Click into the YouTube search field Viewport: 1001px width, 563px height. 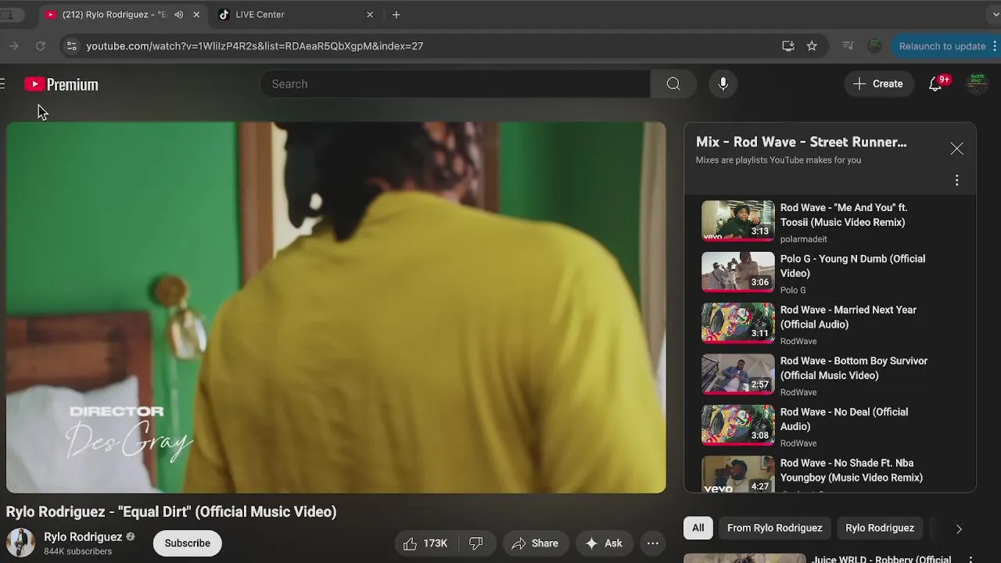[455, 84]
